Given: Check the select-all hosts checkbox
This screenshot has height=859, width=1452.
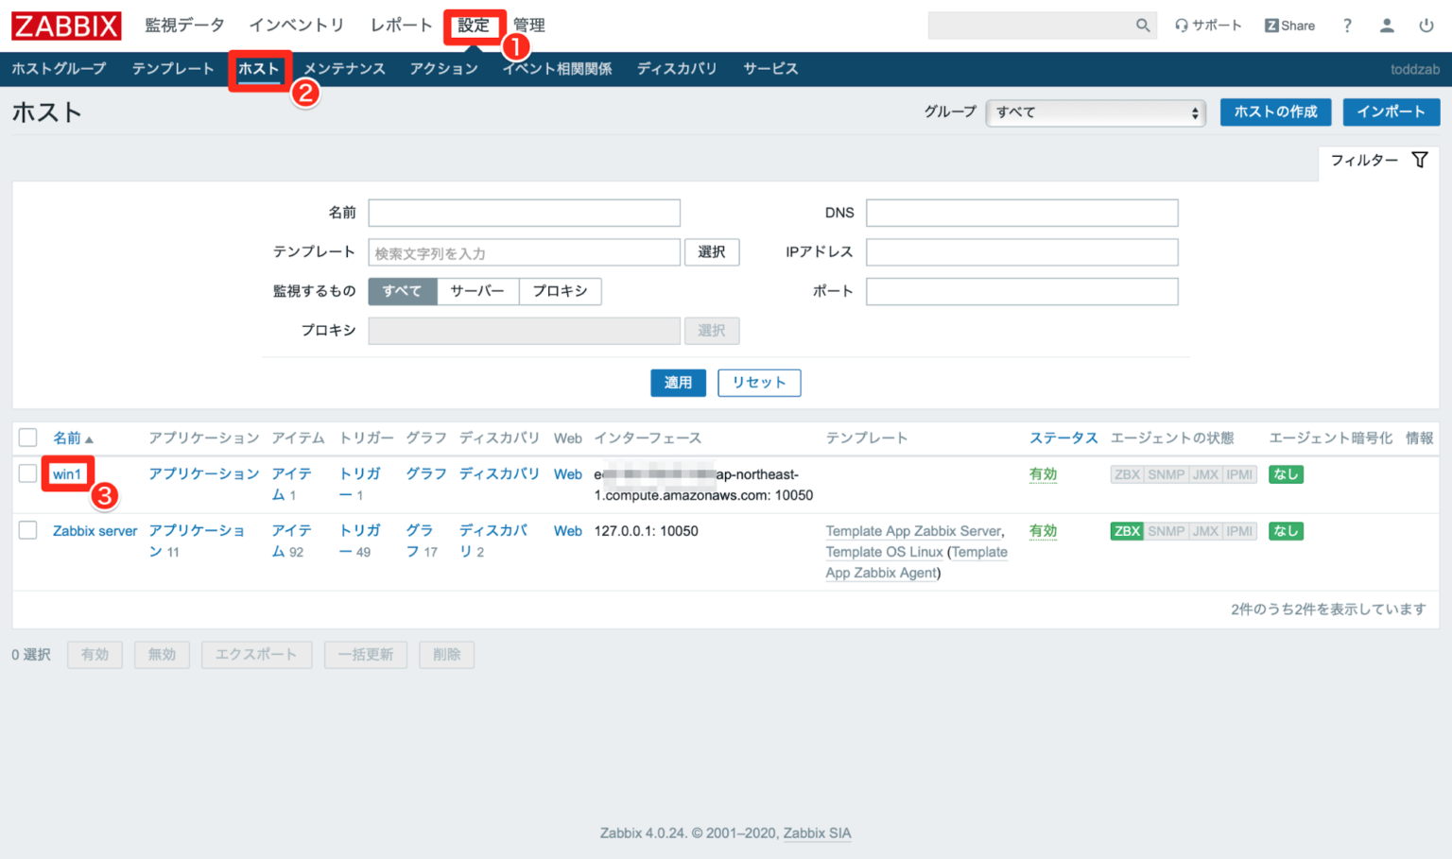Looking at the screenshot, I should (28, 438).
